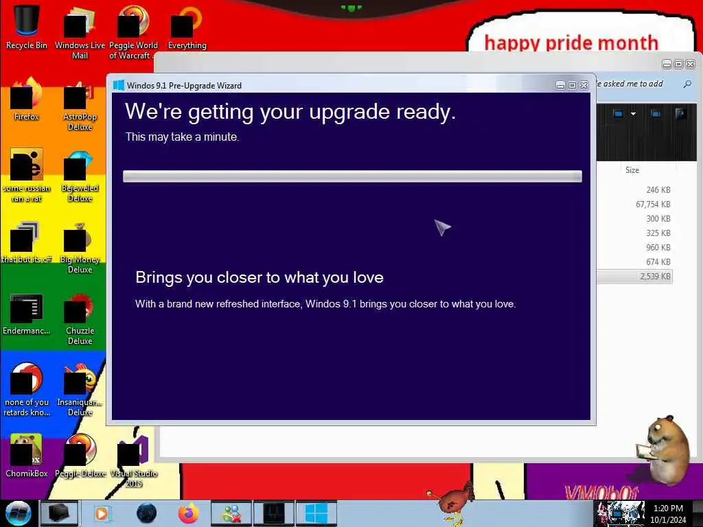The width and height of the screenshot is (703, 527).
Task: Open the 'that but its c#' desktop icon
Action: 27,242
